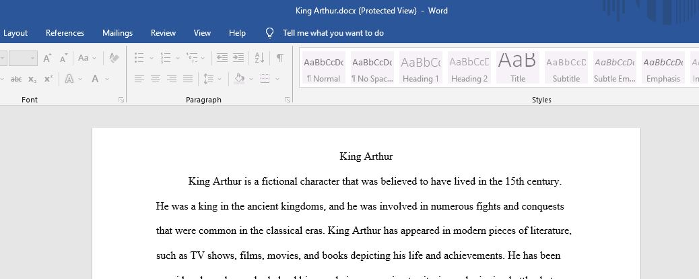The image size is (699, 279).
Task: Expand the Bullets dropdown arrow
Action: [151, 58]
